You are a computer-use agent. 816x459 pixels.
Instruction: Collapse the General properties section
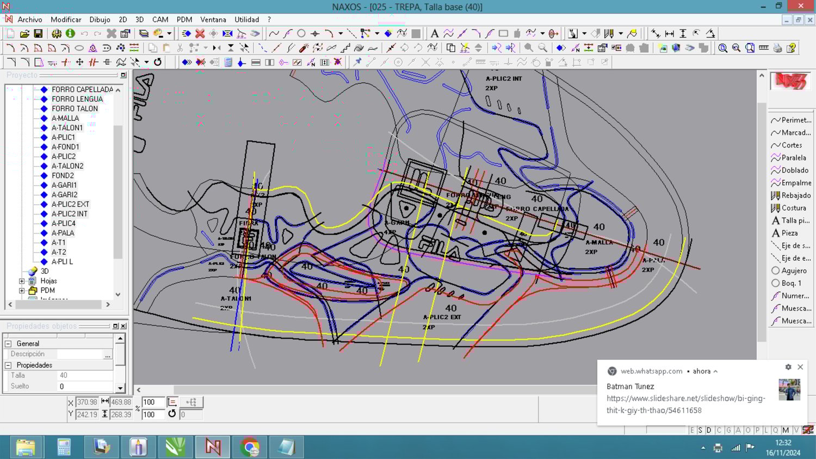[8, 344]
